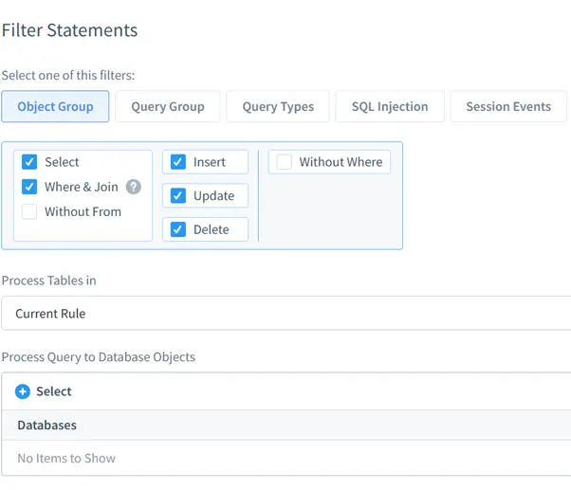The width and height of the screenshot is (571, 490).
Task: Enable the Without From checkbox
Action: [29, 211]
